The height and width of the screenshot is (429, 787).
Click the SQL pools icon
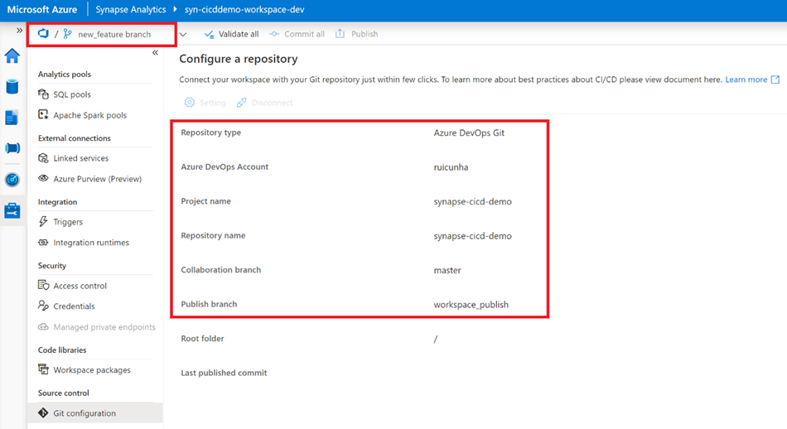[x=43, y=94]
